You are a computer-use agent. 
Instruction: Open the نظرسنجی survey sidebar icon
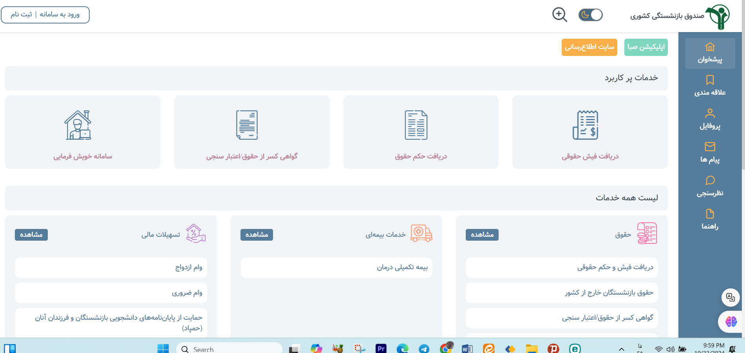pyautogui.click(x=710, y=184)
